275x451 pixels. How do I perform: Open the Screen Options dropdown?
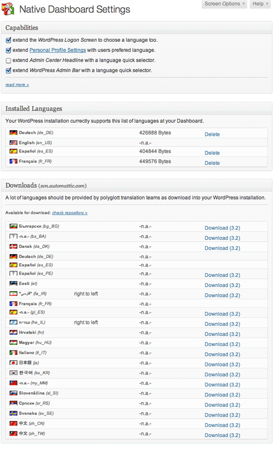224,4
